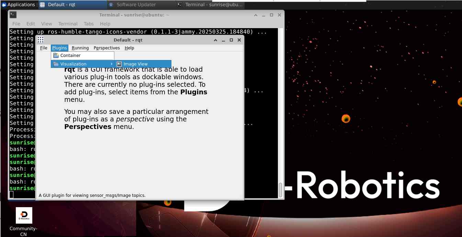
Task: Open the Terminal window Tabs menu
Action: point(89,24)
